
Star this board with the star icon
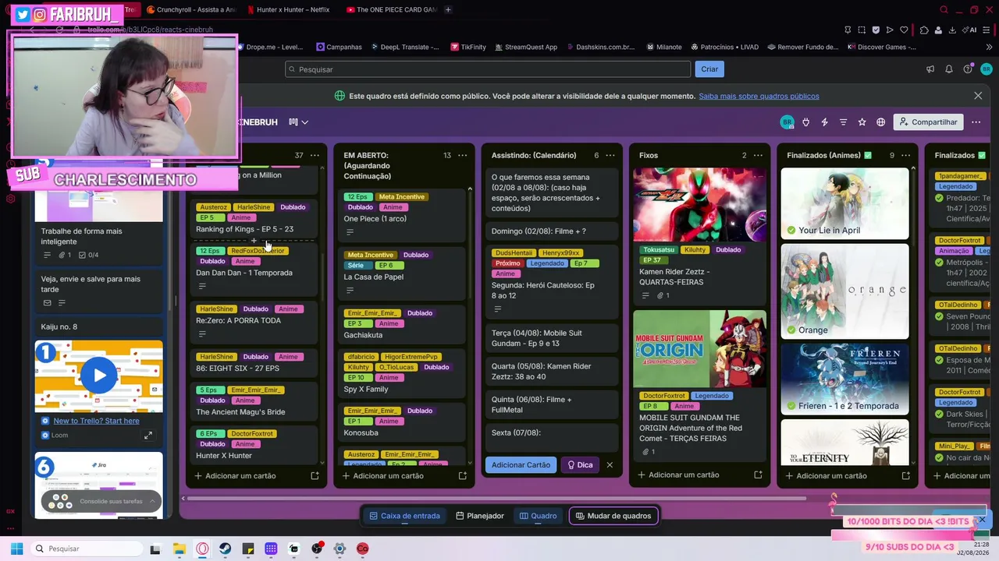tap(862, 122)
